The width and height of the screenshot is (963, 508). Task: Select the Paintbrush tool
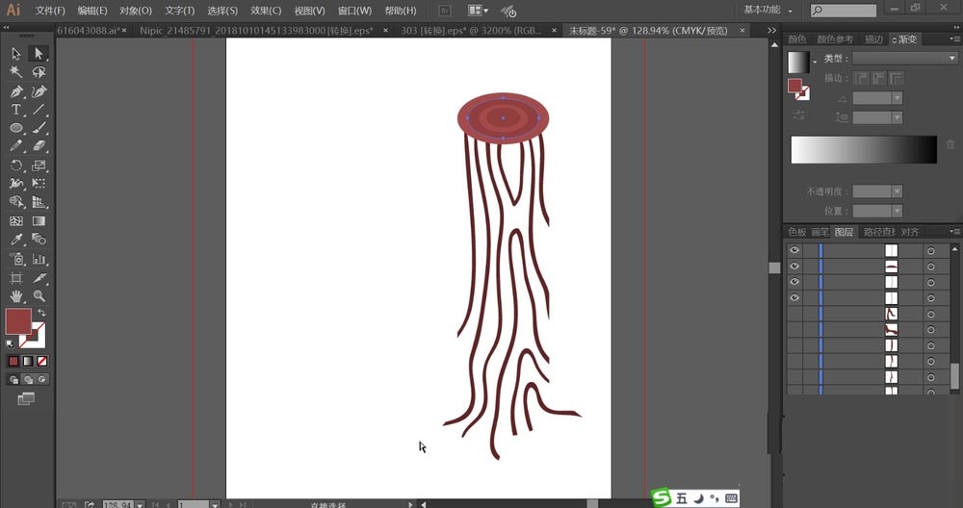(x=39, y=128)
